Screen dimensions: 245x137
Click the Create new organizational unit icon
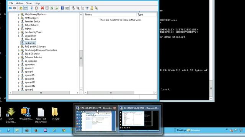[x=83, y=8]
